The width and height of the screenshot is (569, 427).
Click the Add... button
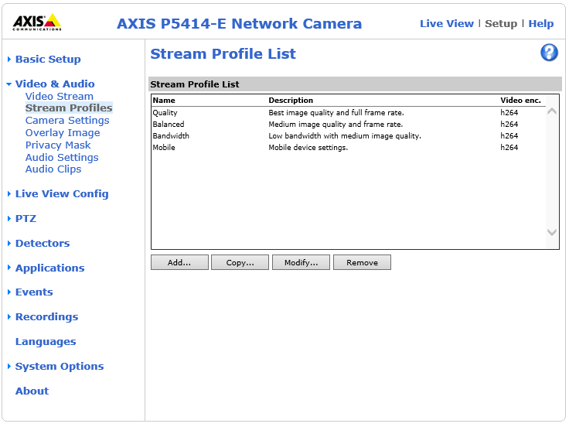[179, 262]
